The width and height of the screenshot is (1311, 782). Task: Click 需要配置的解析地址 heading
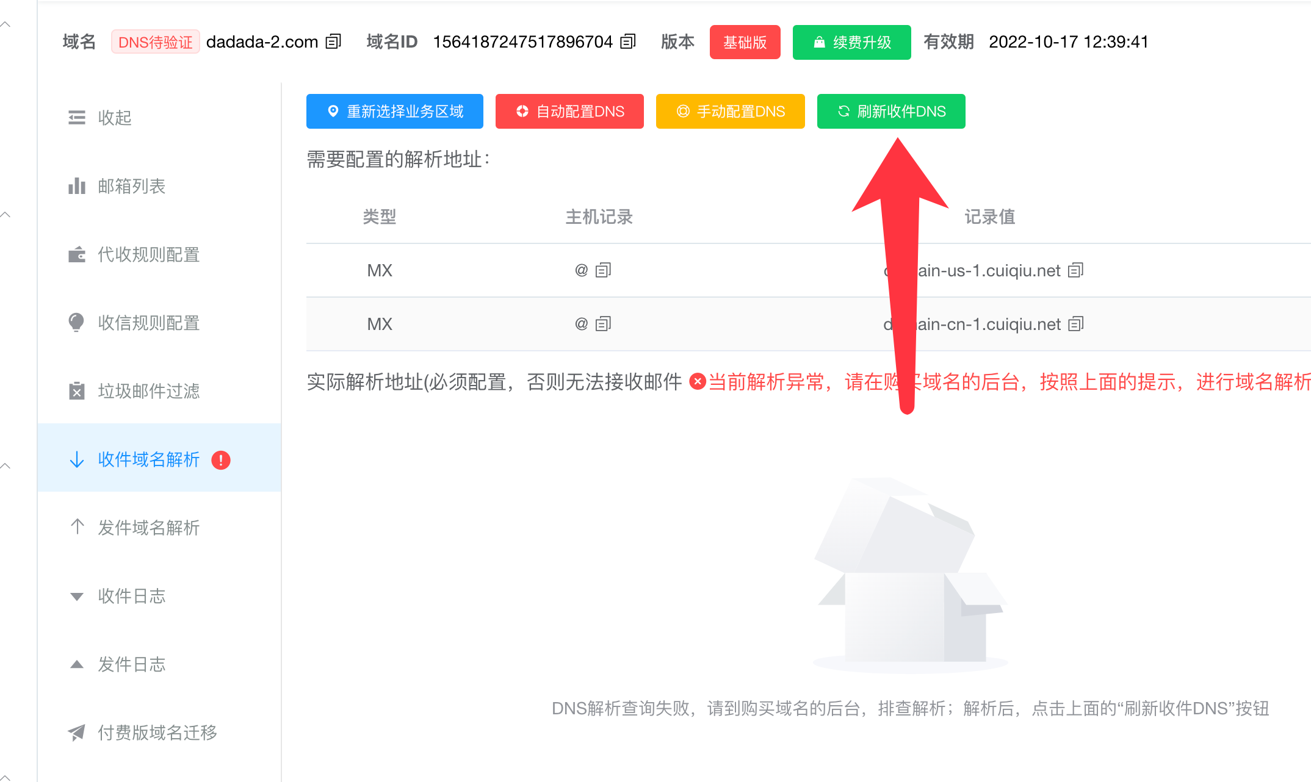398,159
